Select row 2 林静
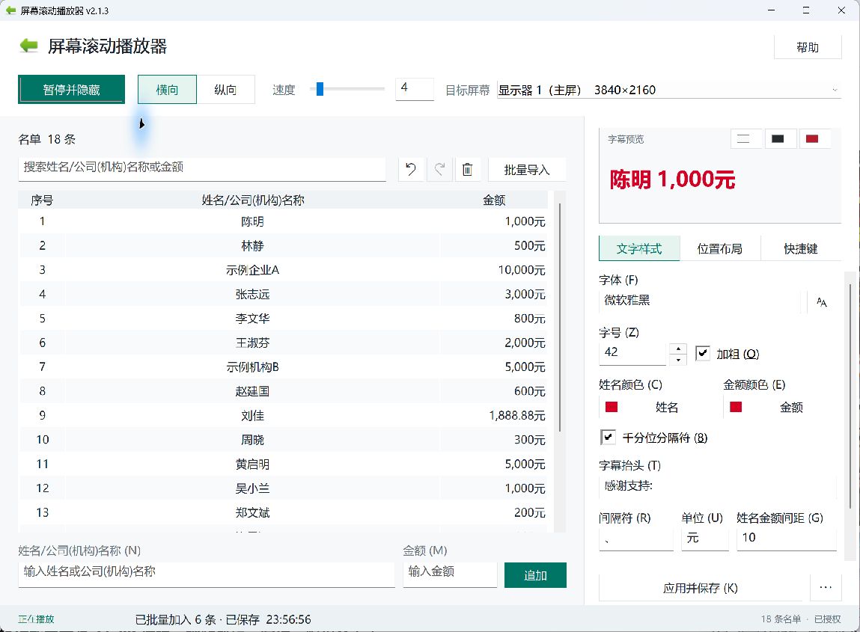860x632 pixels. [283, 245]
